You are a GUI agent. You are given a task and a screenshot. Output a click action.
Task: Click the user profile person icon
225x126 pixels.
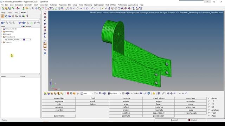[24, 8]
